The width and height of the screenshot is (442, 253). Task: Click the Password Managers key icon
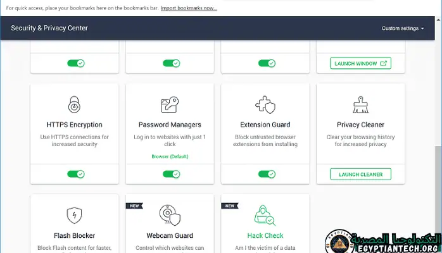tap(170, 104)
